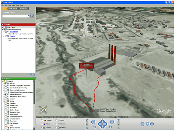175x131 pixels.
Task: Pan the map left with navigation pad arrow
Action: [x=100, y=124]
